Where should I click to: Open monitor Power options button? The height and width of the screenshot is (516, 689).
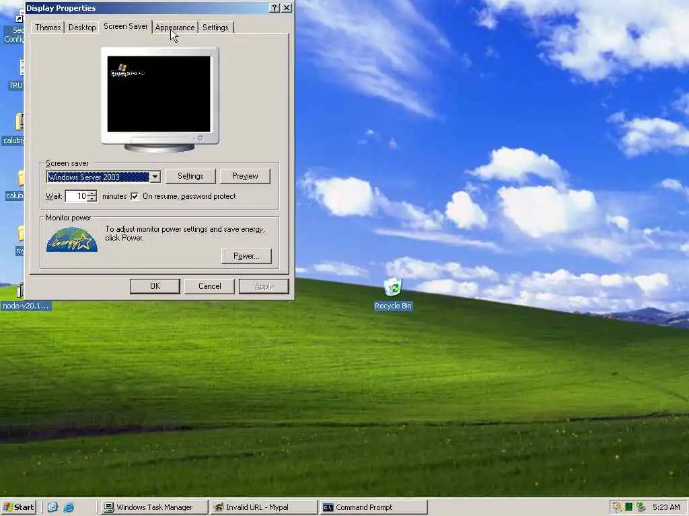[246, 256]
